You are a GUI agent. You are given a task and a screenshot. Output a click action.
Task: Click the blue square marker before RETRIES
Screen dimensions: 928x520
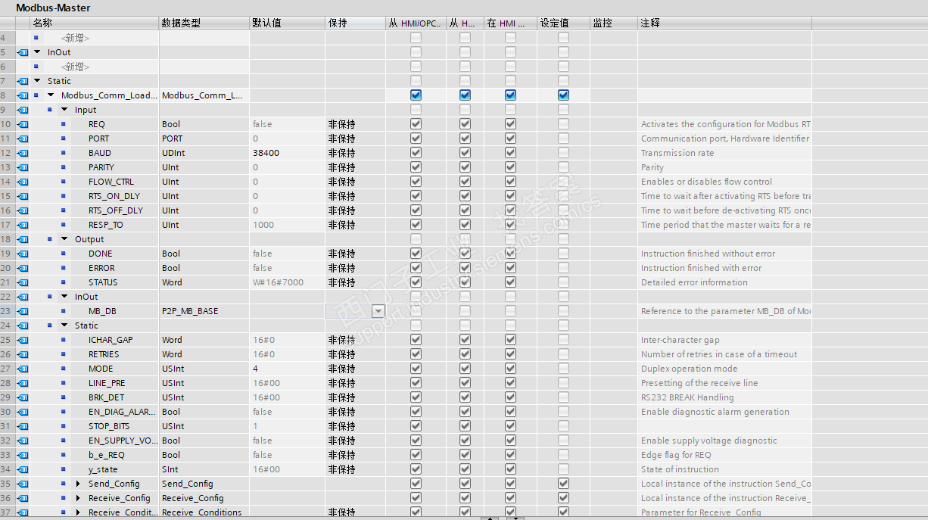coord(64,354)
